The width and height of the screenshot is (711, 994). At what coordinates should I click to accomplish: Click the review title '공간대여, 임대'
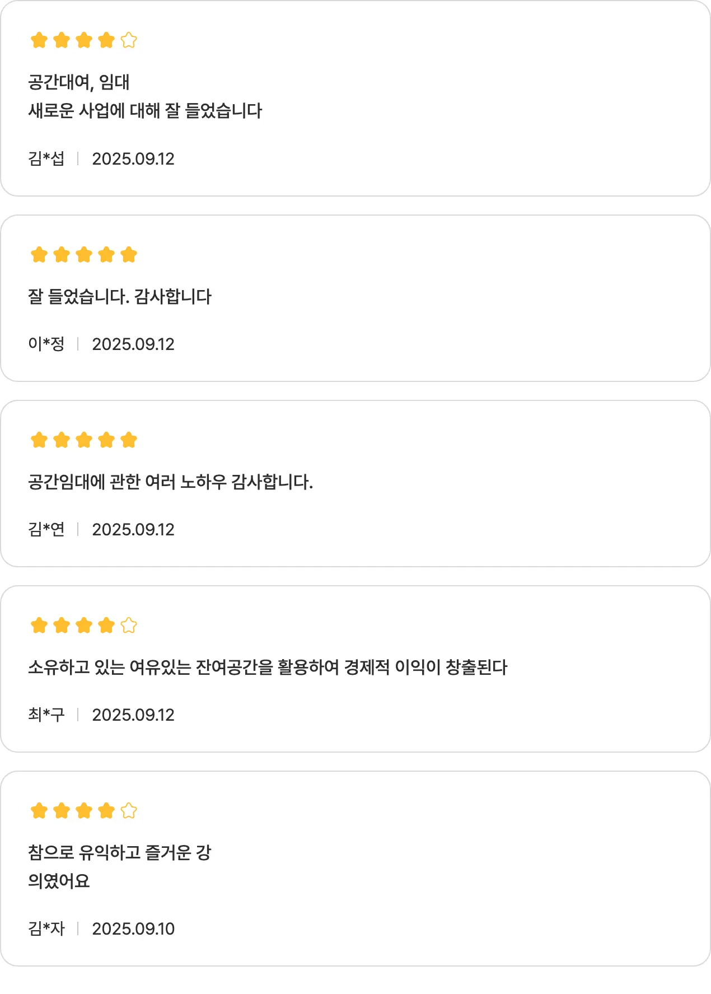[79, 82]
